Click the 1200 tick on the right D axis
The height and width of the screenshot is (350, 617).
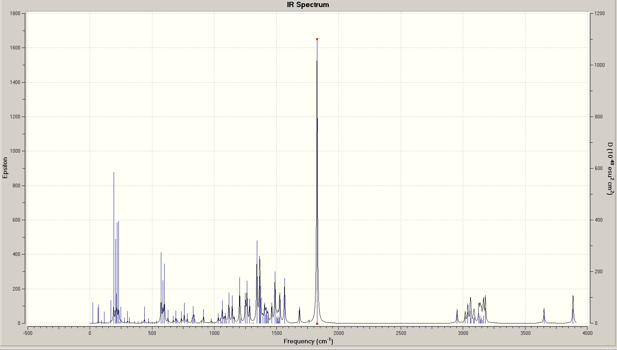click(600, 14)
